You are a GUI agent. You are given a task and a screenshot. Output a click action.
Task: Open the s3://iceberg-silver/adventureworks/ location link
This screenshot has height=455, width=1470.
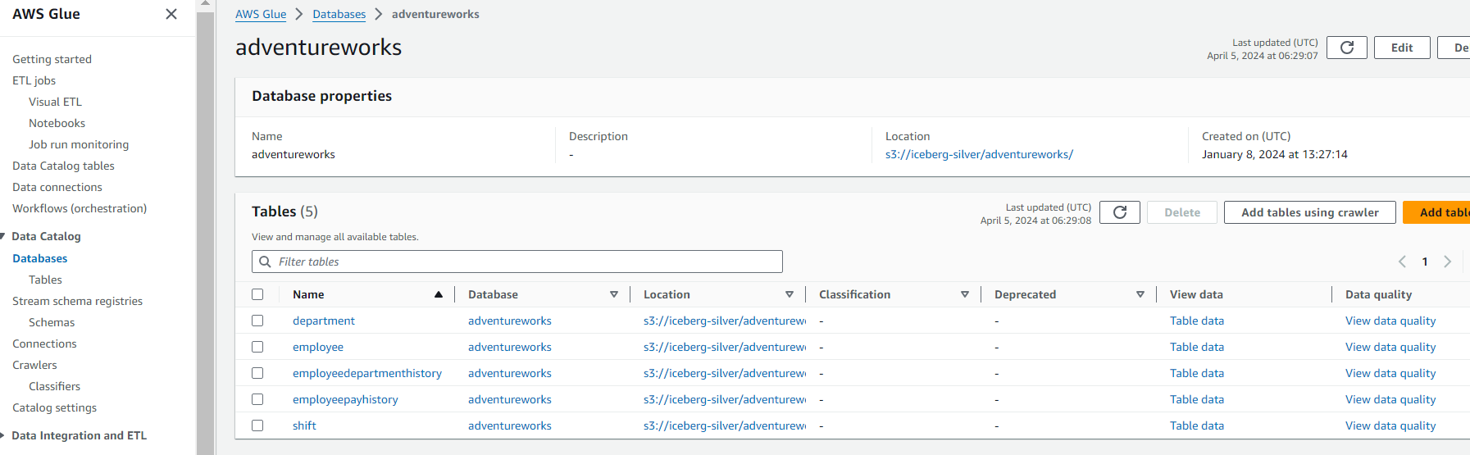point(979,154)
